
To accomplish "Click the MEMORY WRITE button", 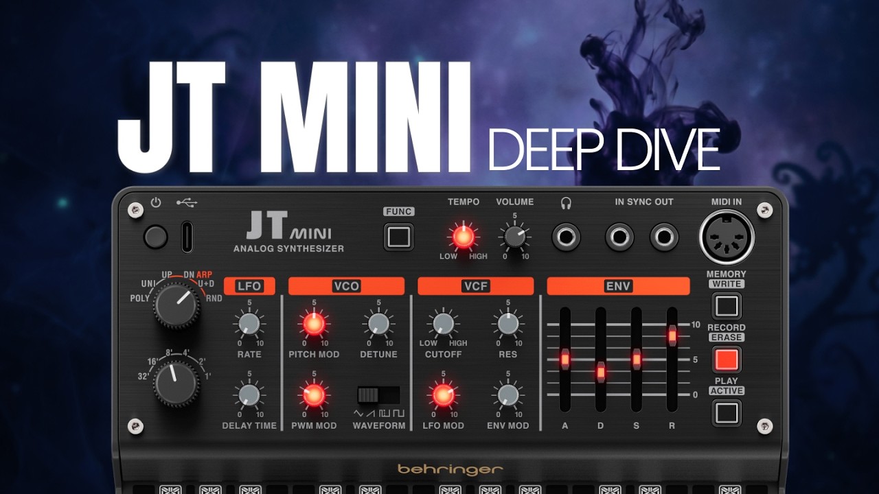I will (x=727, y=305).
